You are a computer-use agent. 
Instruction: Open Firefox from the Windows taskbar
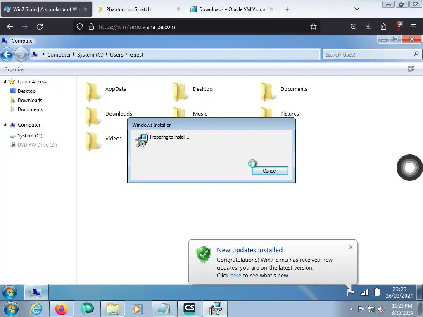(62, 309)
